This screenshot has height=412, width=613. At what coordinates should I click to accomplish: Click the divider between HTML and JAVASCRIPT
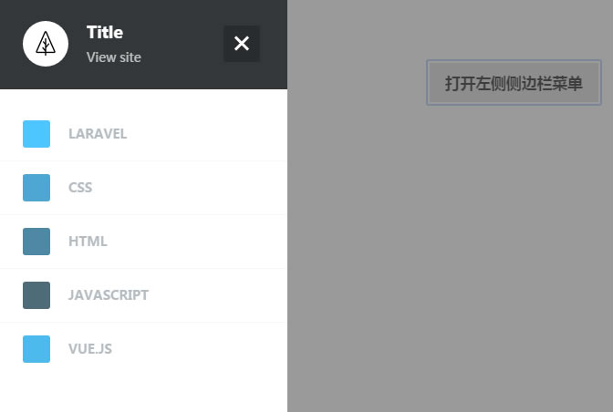(x=143, y=268)
